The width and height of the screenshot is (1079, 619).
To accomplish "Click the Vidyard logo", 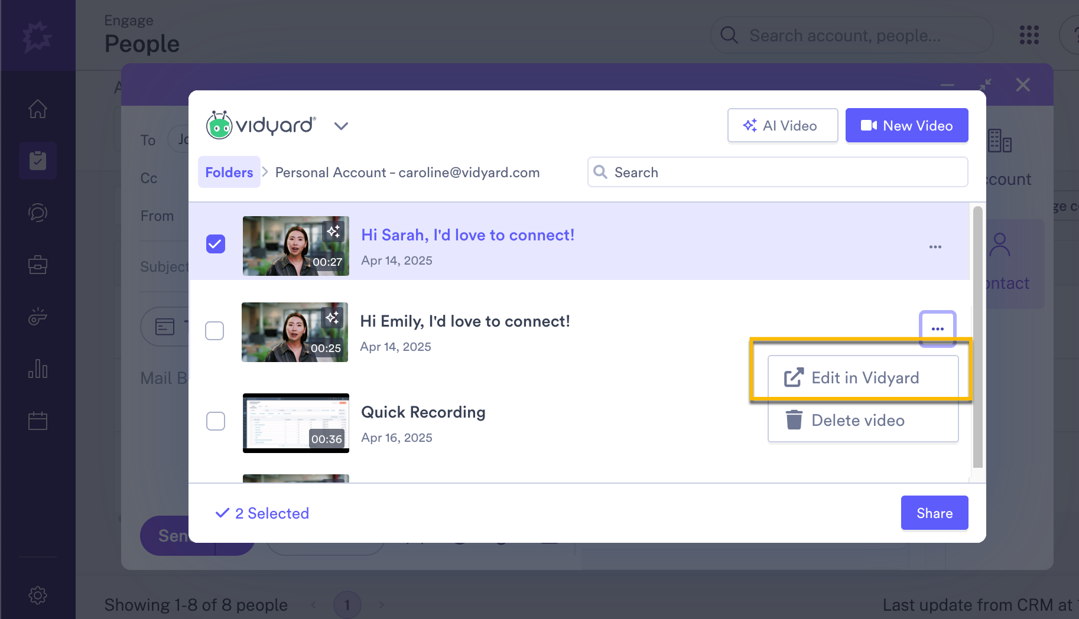I will [261, 125].
